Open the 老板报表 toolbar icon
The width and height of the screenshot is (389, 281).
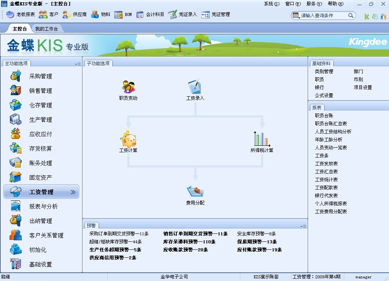point(20,14)
